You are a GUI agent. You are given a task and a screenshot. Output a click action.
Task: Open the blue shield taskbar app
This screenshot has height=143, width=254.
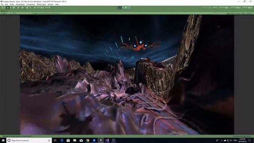pyautogui.click(x=94, y=140)
